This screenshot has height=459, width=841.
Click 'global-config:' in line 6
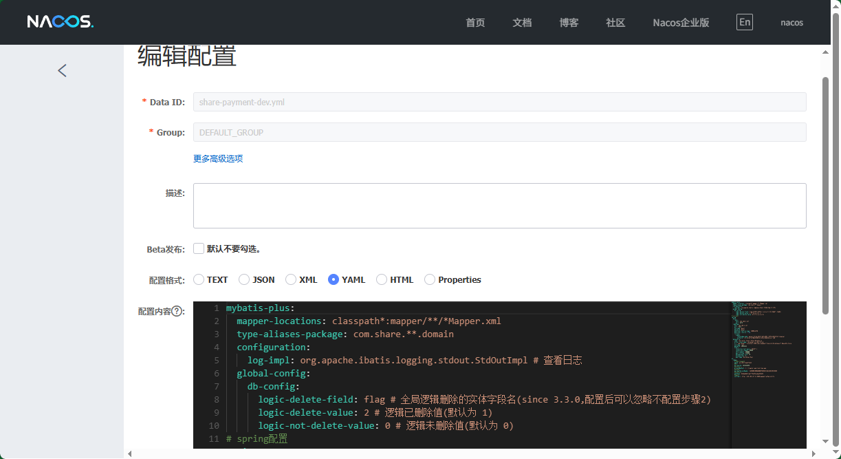[274, 374]
